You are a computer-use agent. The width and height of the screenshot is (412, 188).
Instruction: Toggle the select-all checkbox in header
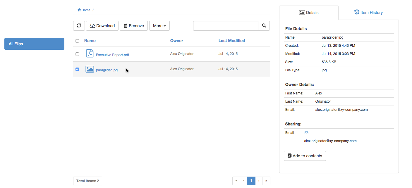click(x=77, y=41)
